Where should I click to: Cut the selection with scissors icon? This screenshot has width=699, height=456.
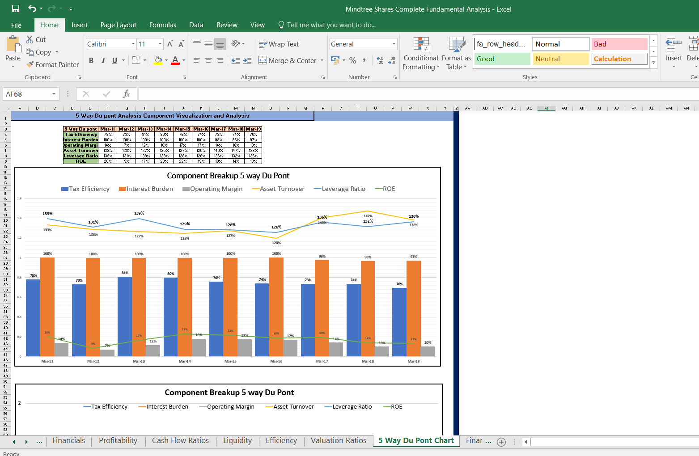[30, 39]
